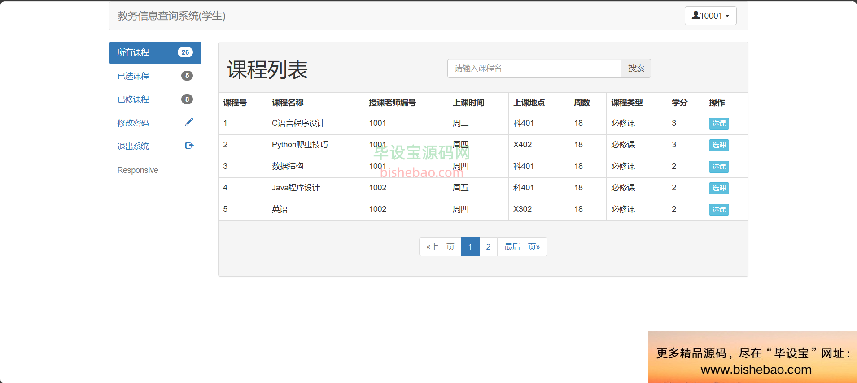Go to pagination page 1
This screenshot has height=383, width=857.
[x=470, y=247]
